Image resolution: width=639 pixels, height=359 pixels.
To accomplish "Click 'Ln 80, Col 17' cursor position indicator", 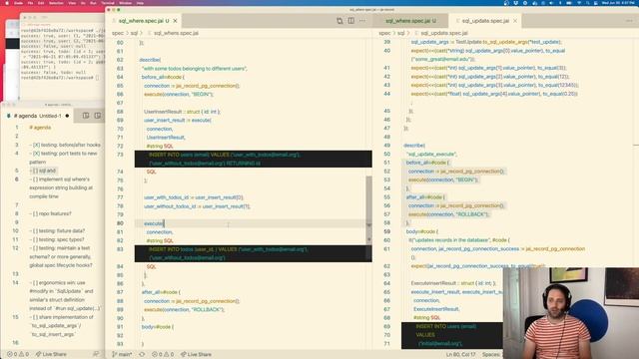I will [460, 355].
